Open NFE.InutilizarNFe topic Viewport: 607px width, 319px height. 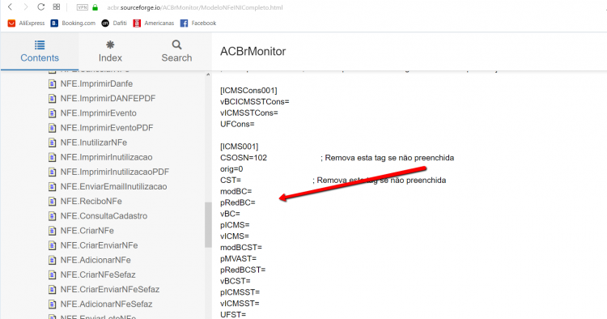point(94,142)
